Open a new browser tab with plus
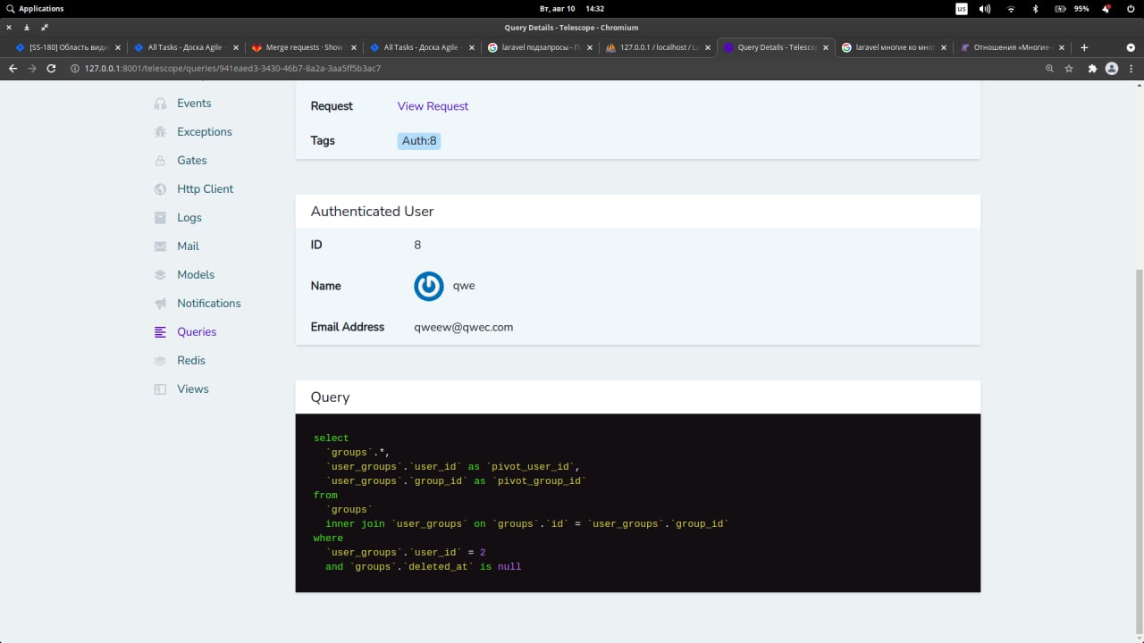1144x643 pixels. 1084,47
